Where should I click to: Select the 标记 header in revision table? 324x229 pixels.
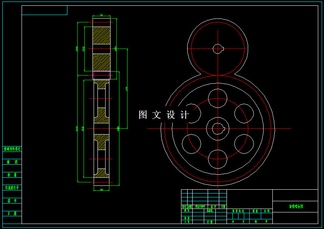184,207
